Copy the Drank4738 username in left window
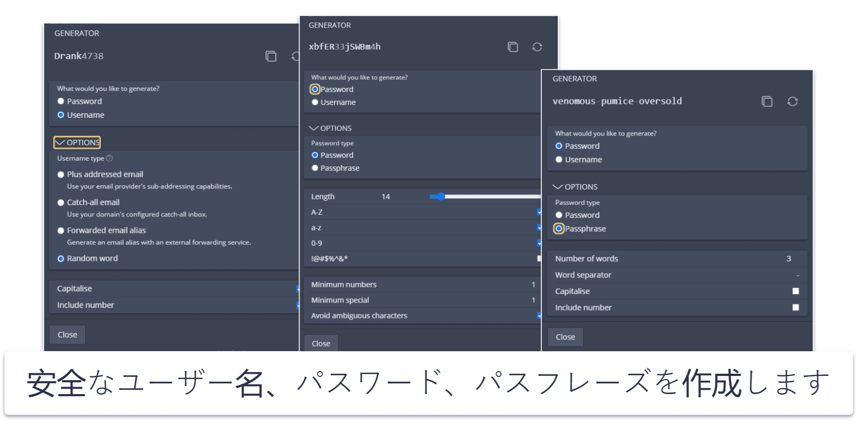Viewport: 857px width, 423px height. click(x=271, y=56)
